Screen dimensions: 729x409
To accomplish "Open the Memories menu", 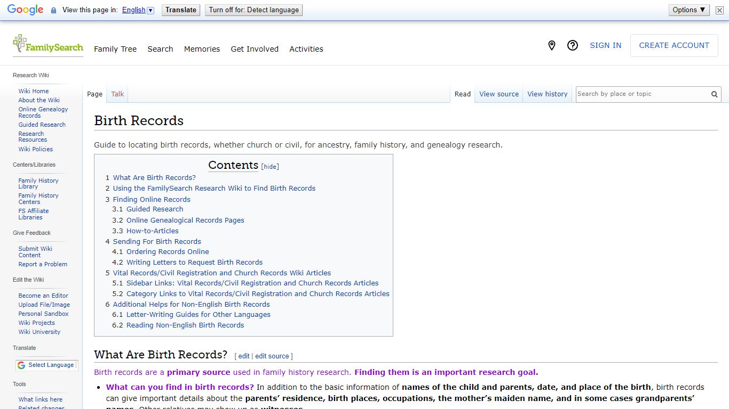I will coord(202,49).
